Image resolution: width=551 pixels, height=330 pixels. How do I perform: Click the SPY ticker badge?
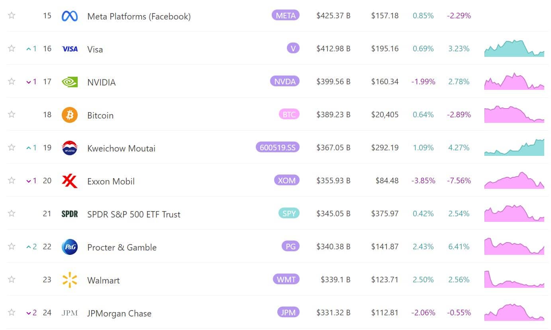coord(289,214)
